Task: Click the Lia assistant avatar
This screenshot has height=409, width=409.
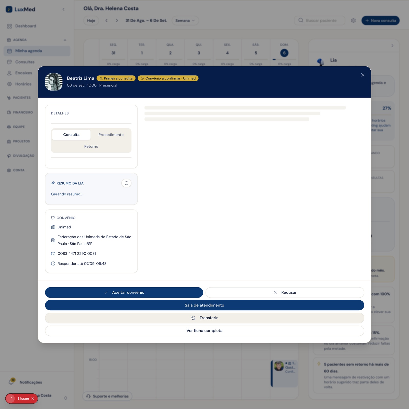Action: (320, 61)
